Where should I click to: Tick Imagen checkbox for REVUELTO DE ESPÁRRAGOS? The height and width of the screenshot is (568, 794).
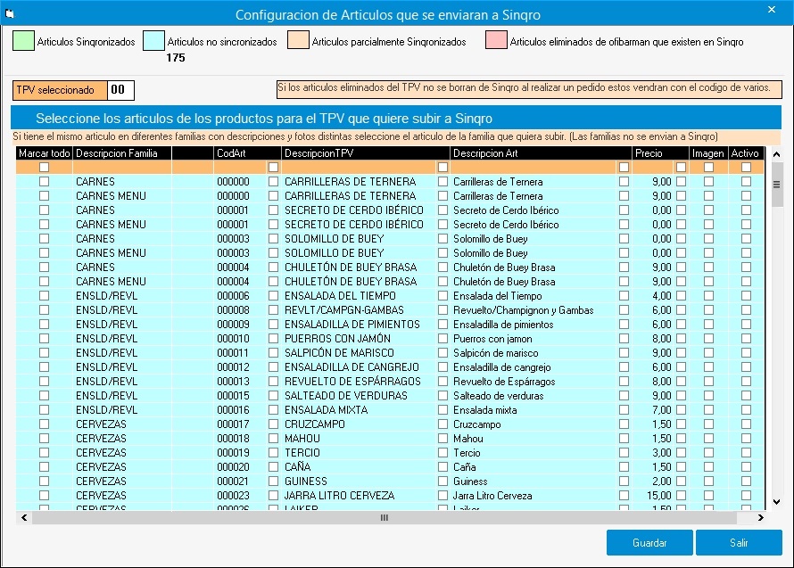point(708,382)
